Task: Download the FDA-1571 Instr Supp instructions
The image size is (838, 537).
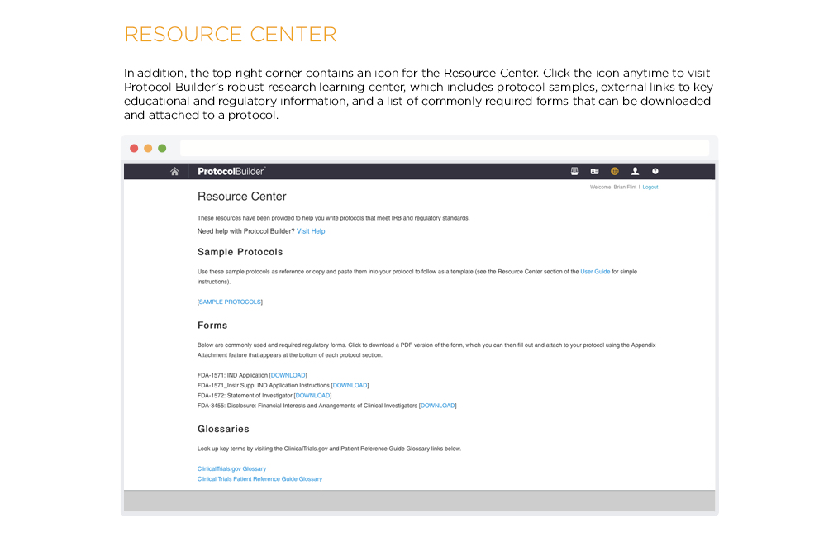Action: 350,386
